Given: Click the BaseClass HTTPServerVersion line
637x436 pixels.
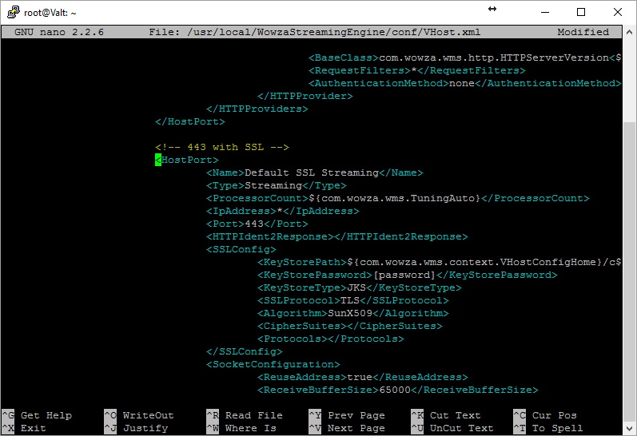Looking at the screenshot, I should (x=464, y=57).
